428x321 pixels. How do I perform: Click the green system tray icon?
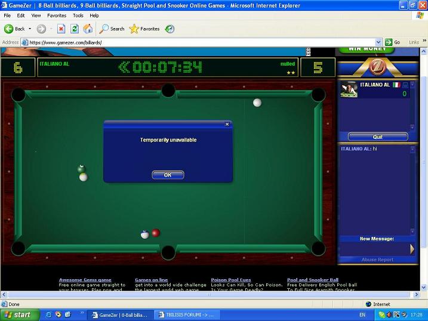[382, 315]
